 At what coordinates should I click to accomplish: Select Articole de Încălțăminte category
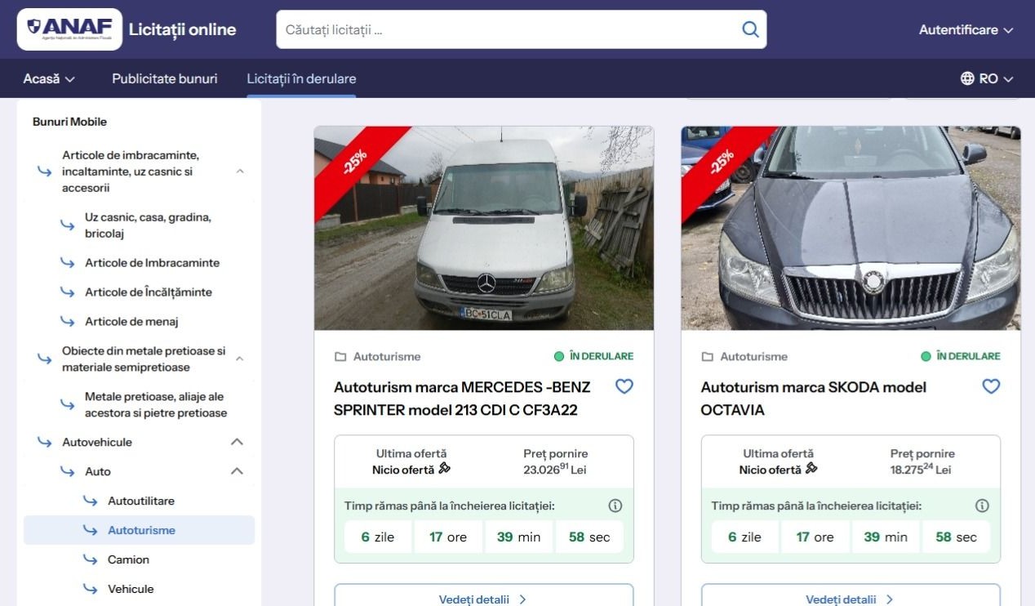(x=149, y=292)
